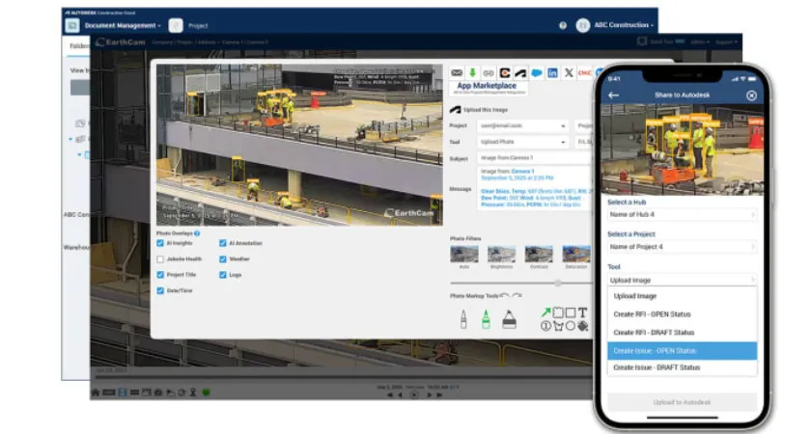The image size is (811, 434).
Task: Select the numbered circle markup tool
Action: [545, 326]
